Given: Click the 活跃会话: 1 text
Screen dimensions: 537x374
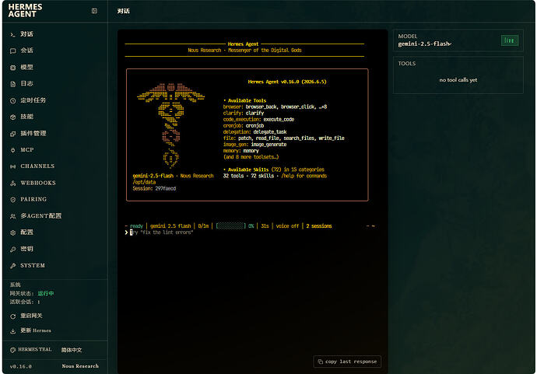Looking at the screenshot, I should tap(25, 302).
